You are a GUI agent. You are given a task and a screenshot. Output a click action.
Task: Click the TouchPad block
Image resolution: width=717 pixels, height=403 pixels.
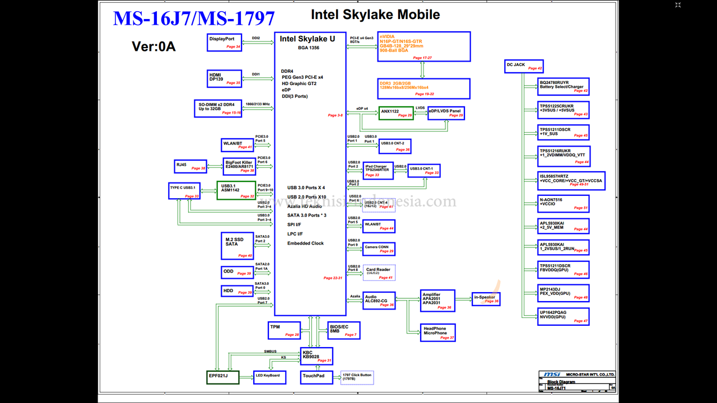point(317,377)
